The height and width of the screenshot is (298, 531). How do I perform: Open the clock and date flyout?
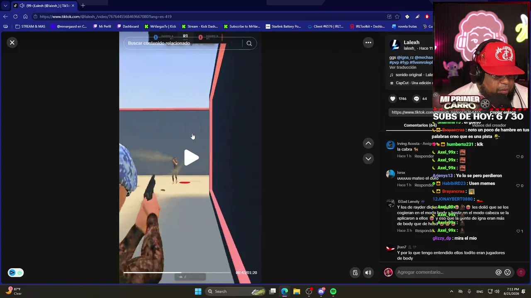[x=513, y=291]
